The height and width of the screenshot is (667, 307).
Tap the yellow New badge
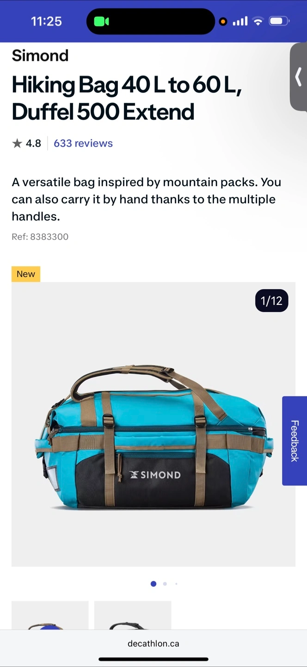26,274
